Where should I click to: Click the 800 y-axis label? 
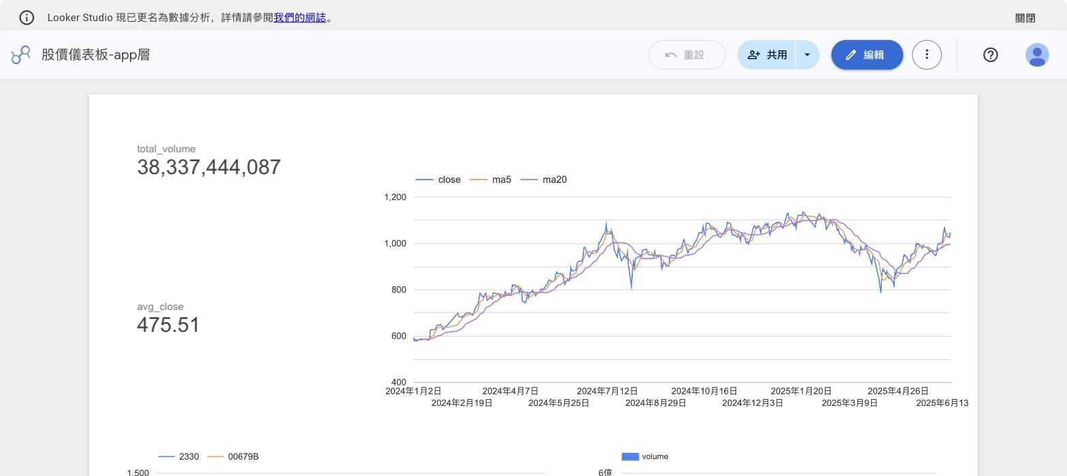pos(399,290)
